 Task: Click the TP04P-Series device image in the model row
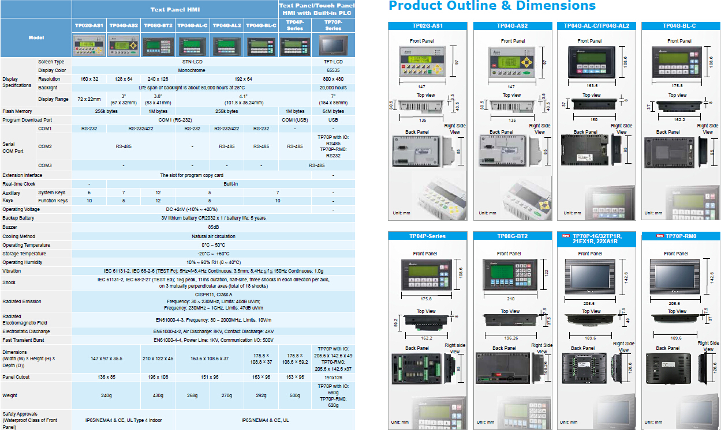click(295, 45)
